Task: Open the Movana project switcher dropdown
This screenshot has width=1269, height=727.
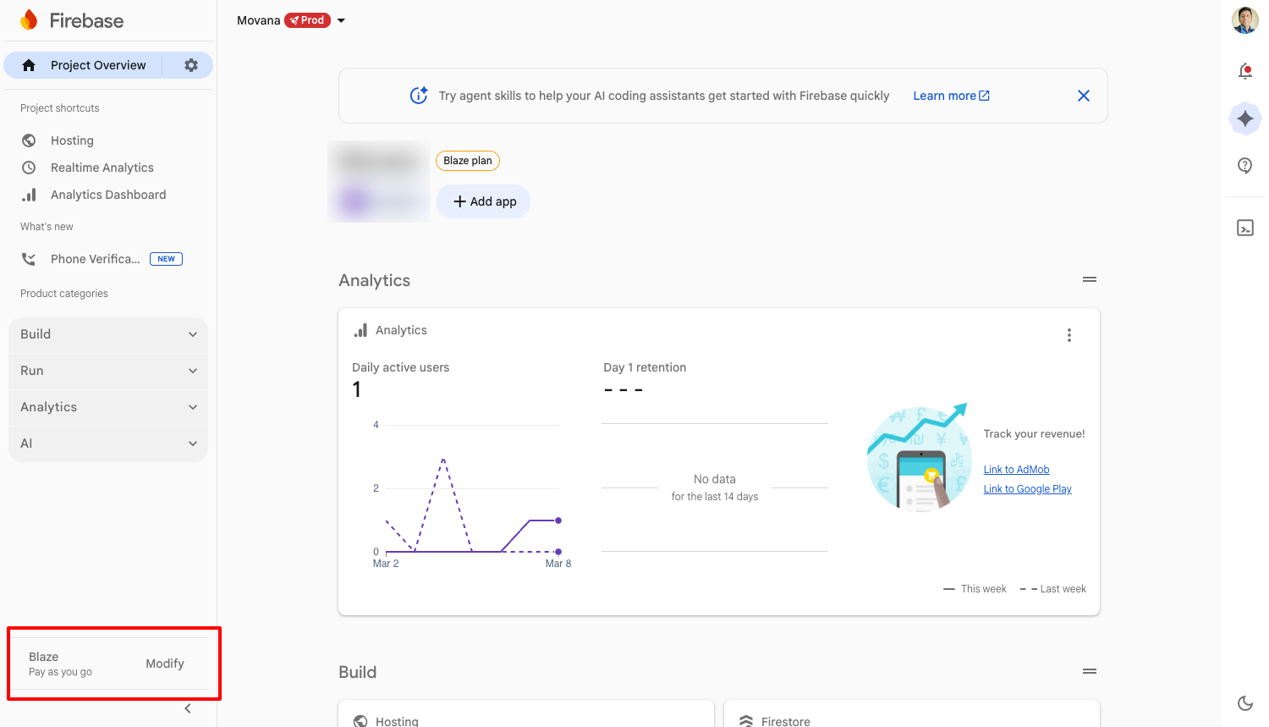Action: coord(341,20)
